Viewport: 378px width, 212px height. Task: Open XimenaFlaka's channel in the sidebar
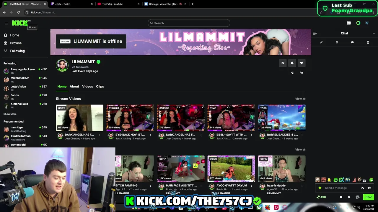[x=25, y=105]
